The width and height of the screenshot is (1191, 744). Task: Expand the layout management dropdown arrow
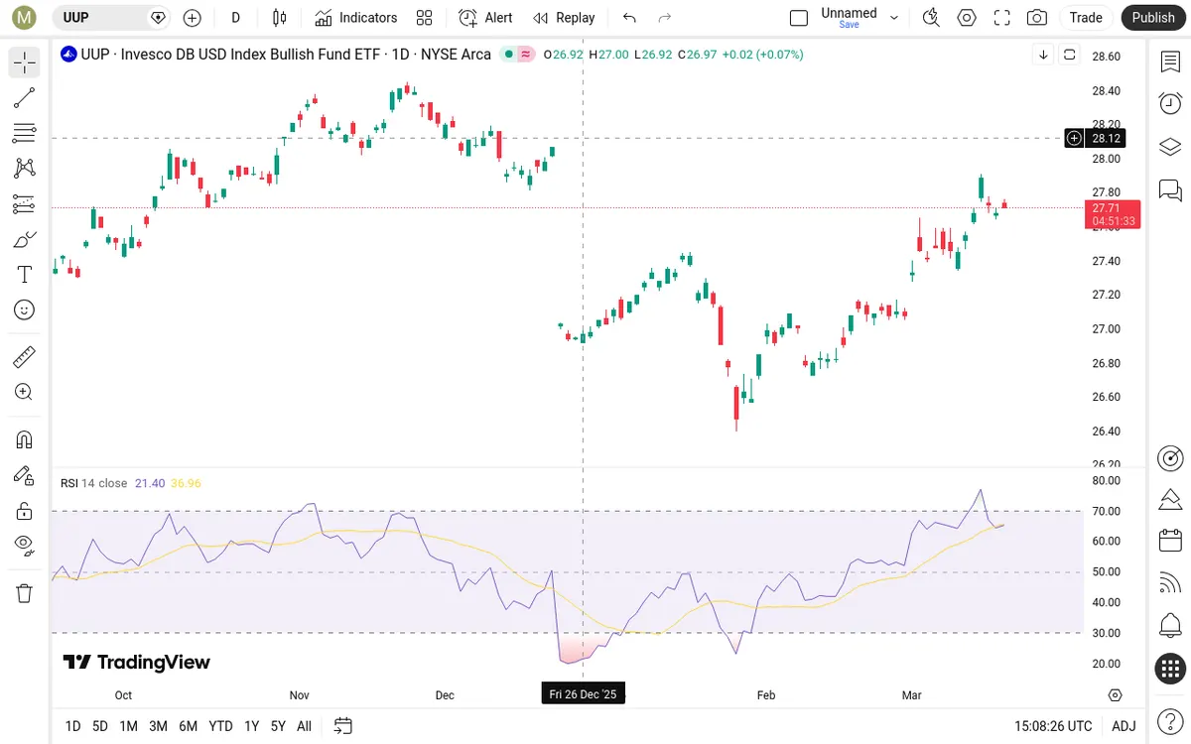click(894, 18)
